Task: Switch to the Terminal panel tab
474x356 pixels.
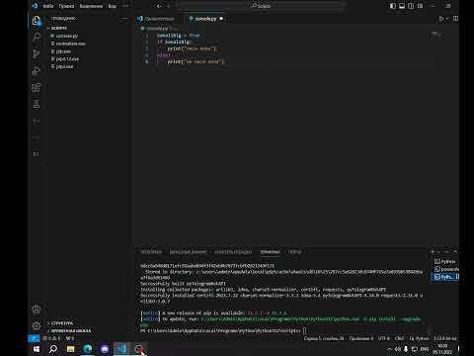Action: pyautogui.click(x=271, y=252)
